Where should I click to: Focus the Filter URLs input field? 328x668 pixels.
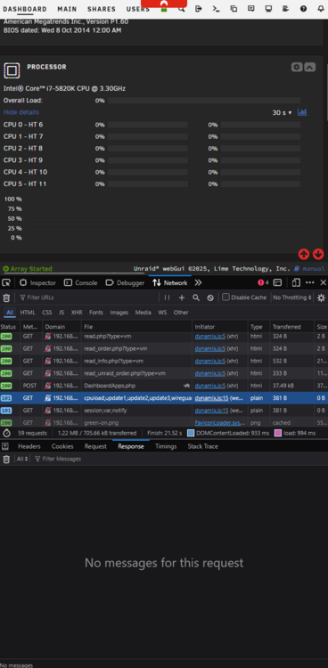(x=89, y=297)
